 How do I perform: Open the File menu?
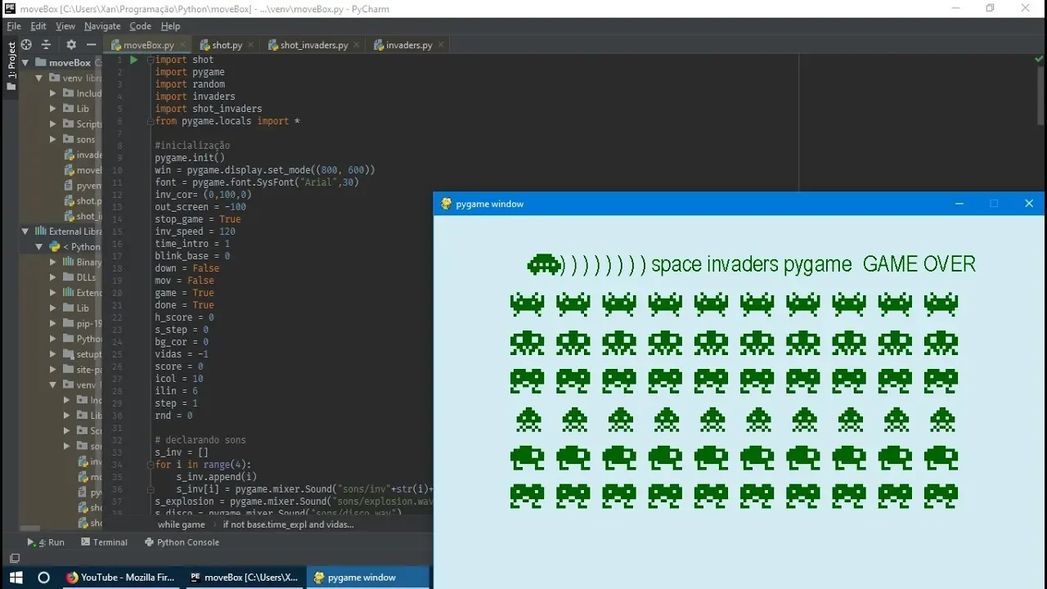(x=14, y=26)
